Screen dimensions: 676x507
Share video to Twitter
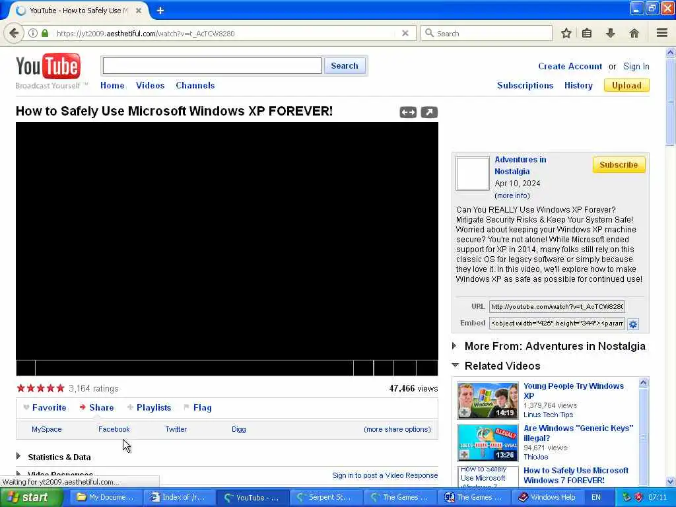click(x=176, y=429)
